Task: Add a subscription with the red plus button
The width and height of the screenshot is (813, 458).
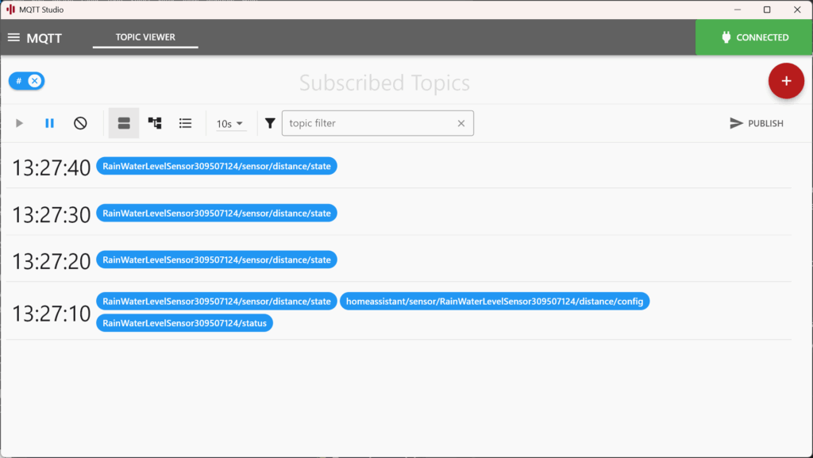Action: point(786,81)
